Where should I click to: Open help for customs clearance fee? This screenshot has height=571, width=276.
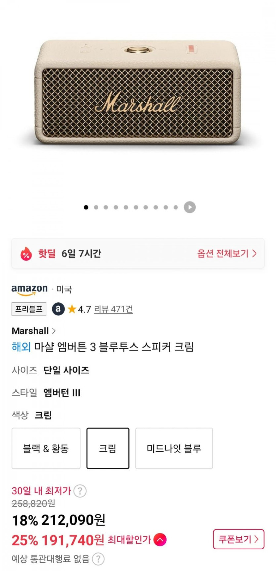pos(98,559)
